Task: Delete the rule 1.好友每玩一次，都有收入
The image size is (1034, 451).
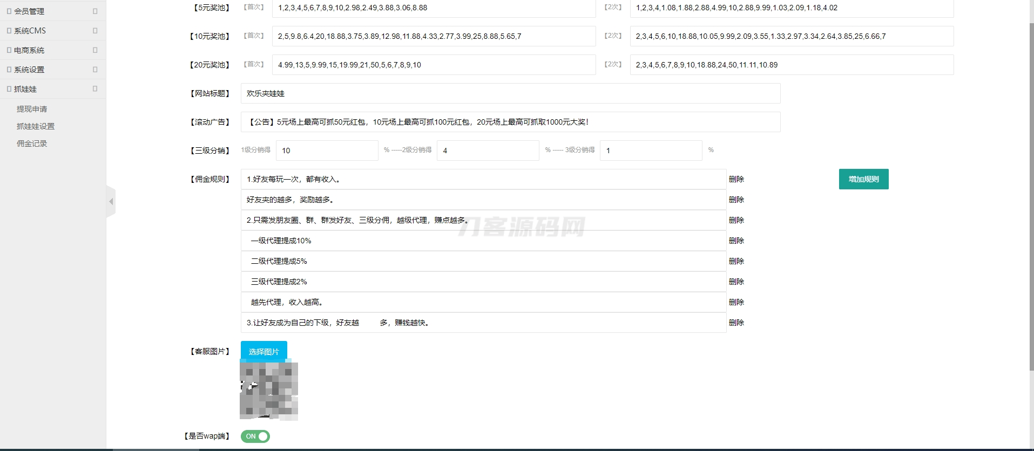Action: [736, 179]
